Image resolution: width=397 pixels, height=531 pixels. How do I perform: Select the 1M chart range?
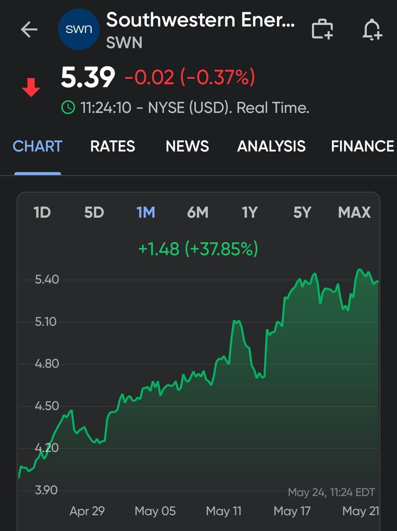[146, 213]
